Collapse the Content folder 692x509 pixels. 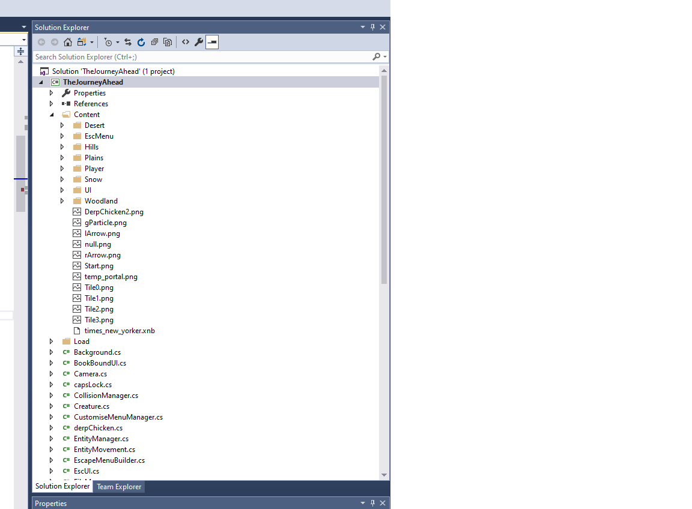[51, 114]
